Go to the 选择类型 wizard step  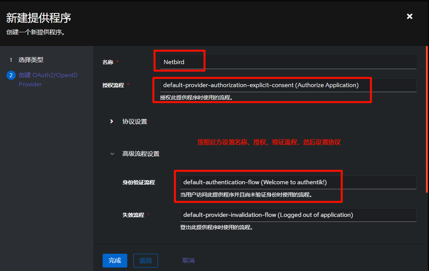(x=31, y=60)
